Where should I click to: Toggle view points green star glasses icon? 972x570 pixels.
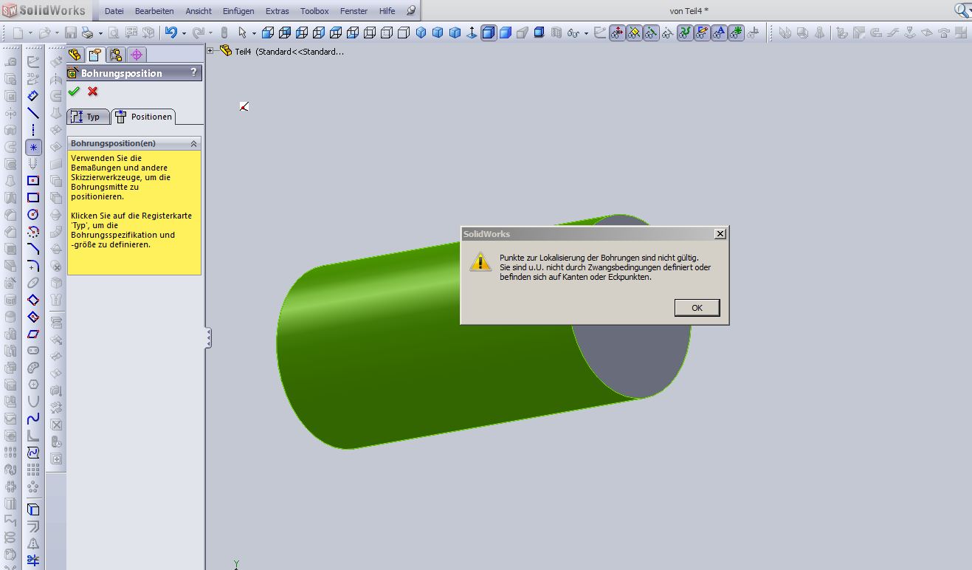point(736,32)
